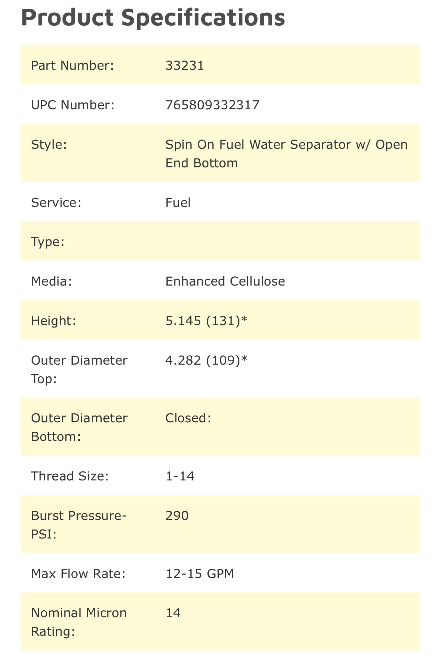Image resolution: width=441 pixels, height=666 pixels.
Task: Click the UPC number 765809332317
Action: pyautogui.click(x=212, y=105)
